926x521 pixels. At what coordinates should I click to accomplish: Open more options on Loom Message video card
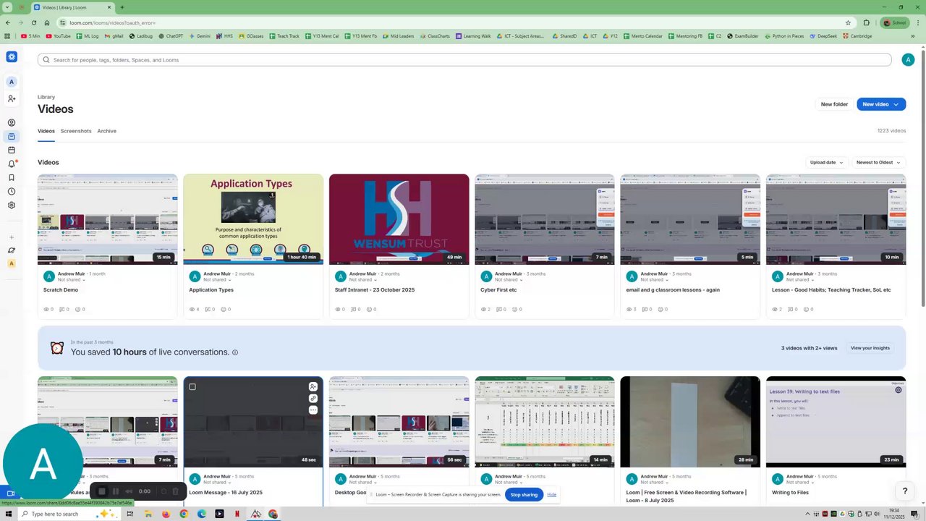pos(313,410)
